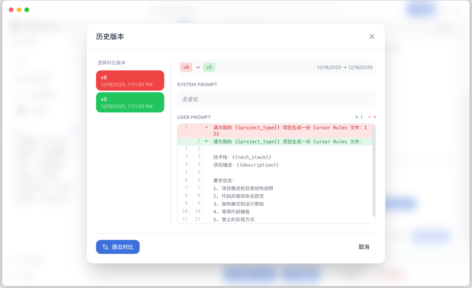Click the 历史版本 dialog title

tap(110, 36)
